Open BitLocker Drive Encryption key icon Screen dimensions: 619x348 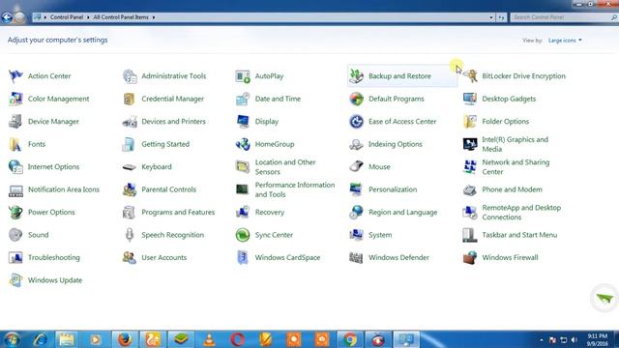click(x=470, y=75)
